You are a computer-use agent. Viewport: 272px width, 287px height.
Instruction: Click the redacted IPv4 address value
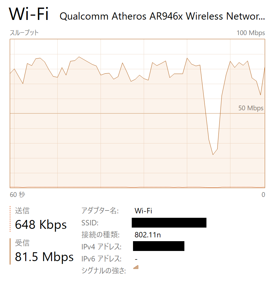tap(159, 246)
